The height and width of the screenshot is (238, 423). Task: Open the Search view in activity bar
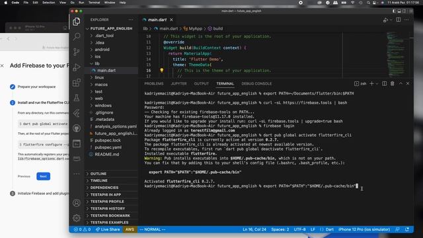tap(77, 36)
